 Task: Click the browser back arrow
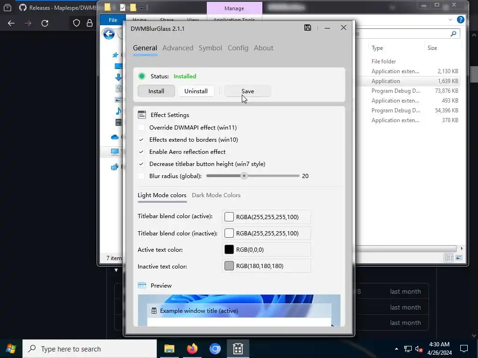point(11,23)
